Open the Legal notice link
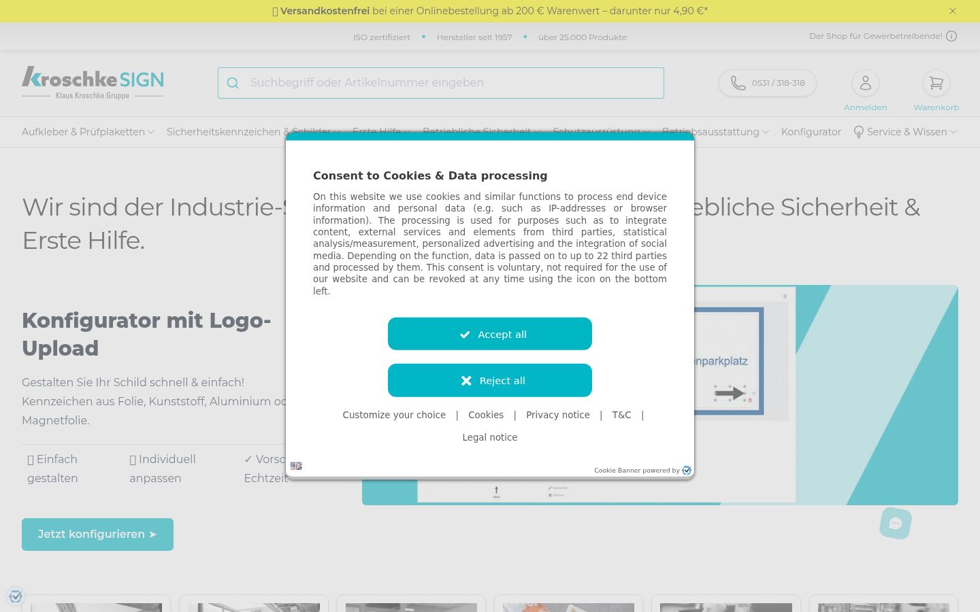Viewport: 980px width, 612px height. coord(490,437)
